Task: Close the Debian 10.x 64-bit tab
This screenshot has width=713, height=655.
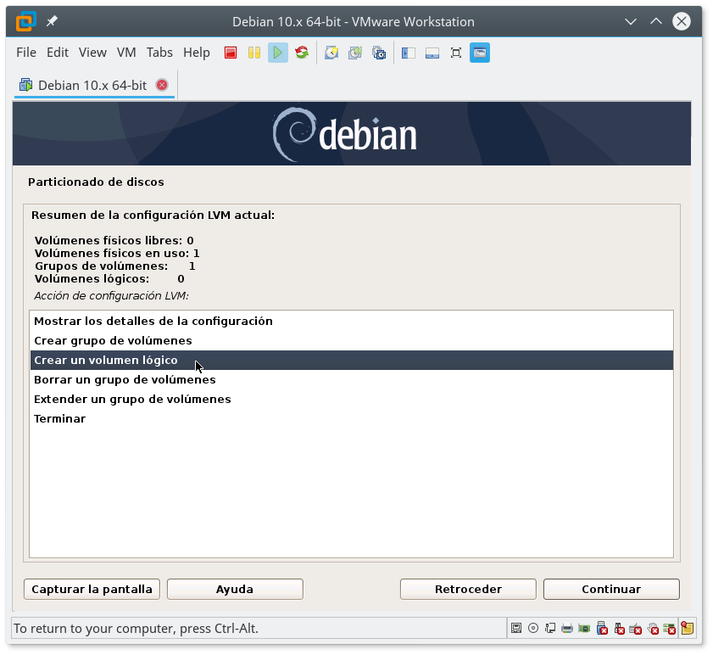Action: pyautogui.click(x=162, y=85)
